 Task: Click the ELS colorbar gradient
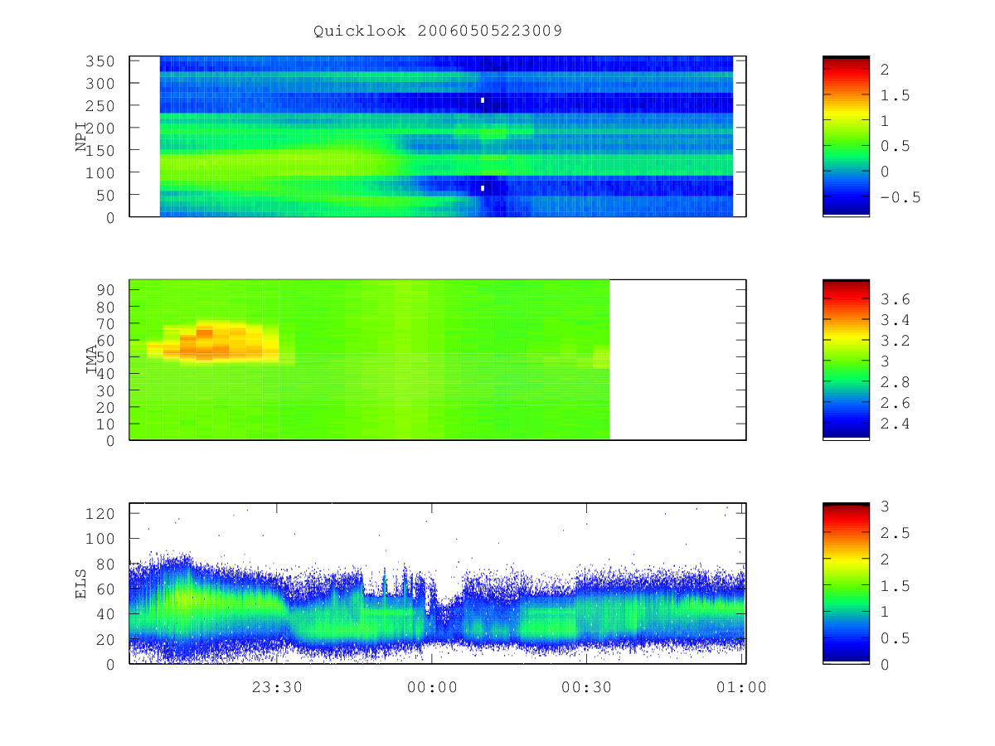click(x=846, y=583)
